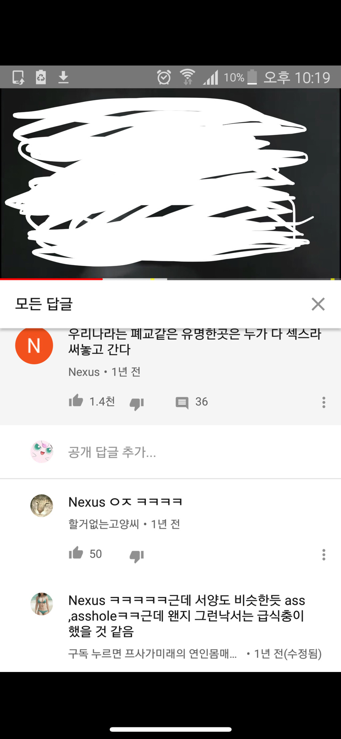Open more options for Nexus comment
The height and width of the screenshot is (739, 341).
click(x=324, y=402)
